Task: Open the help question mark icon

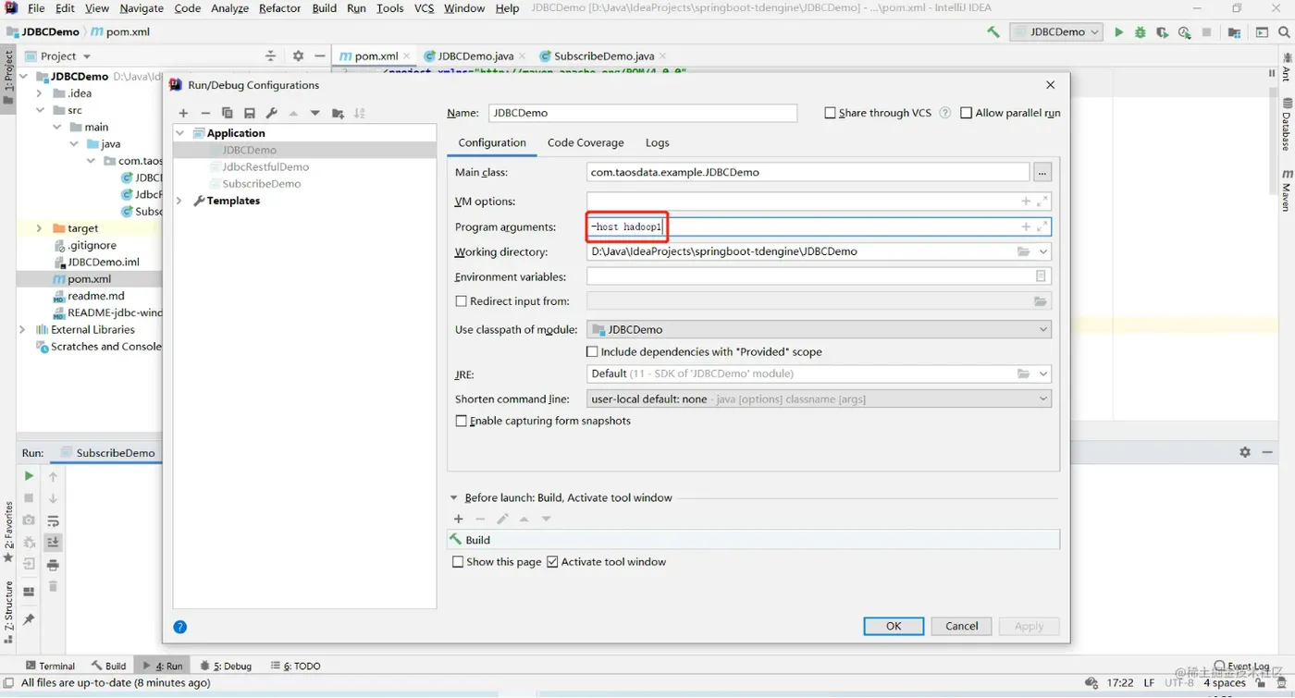Action: (180, 627)
